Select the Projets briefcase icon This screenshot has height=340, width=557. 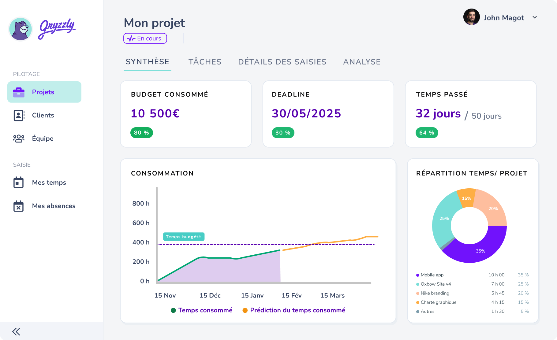(19, 92)
